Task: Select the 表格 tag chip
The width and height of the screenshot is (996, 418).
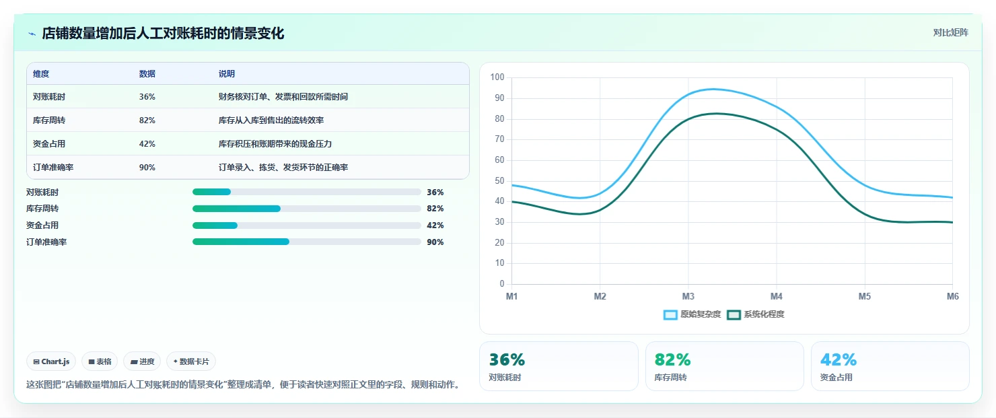Action: (100, 361)
